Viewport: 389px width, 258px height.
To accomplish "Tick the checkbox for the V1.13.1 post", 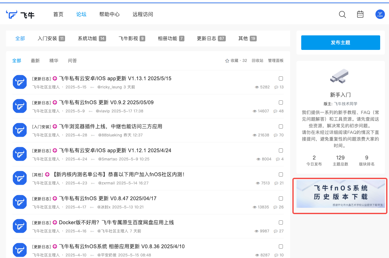I will tap(281, 79).
